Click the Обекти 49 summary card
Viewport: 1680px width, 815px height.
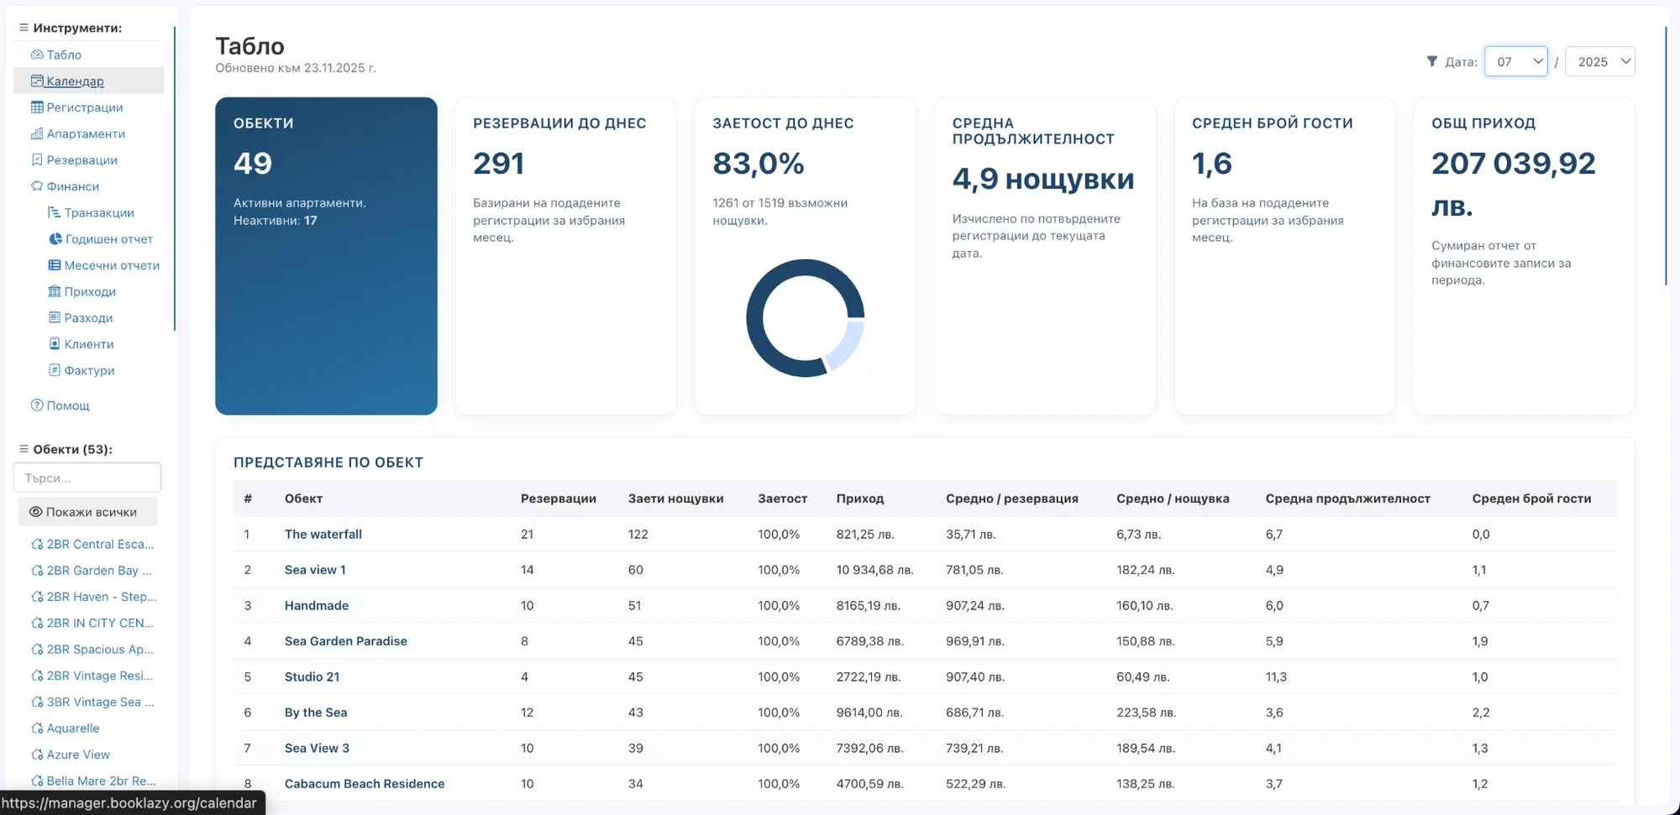pos(326,256)
